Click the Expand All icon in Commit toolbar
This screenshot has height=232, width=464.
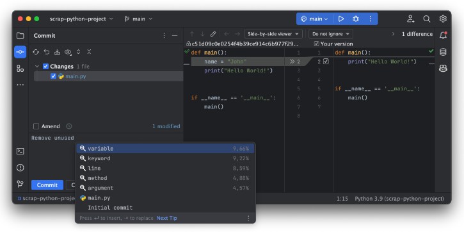coord(79,52)
